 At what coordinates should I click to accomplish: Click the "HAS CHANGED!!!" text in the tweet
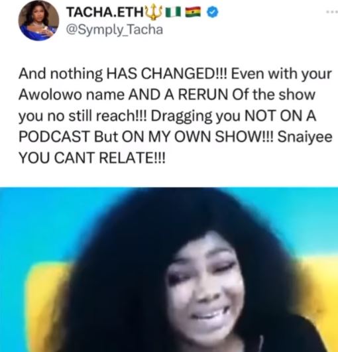tap(167, 74)
